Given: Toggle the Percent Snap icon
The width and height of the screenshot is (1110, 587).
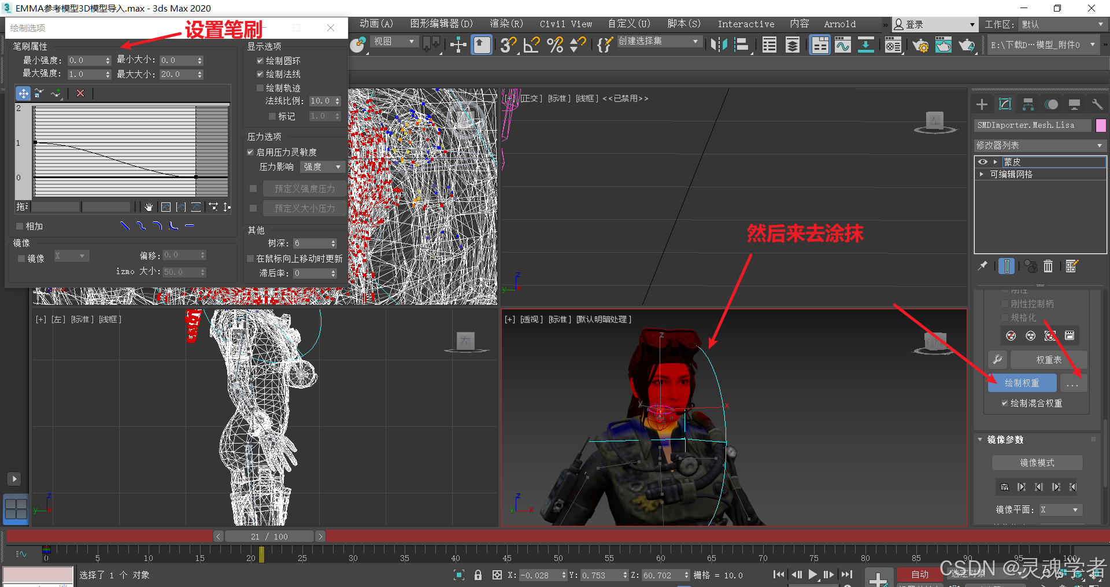Looking at the screenshot, I should click(x=555, y=45).
